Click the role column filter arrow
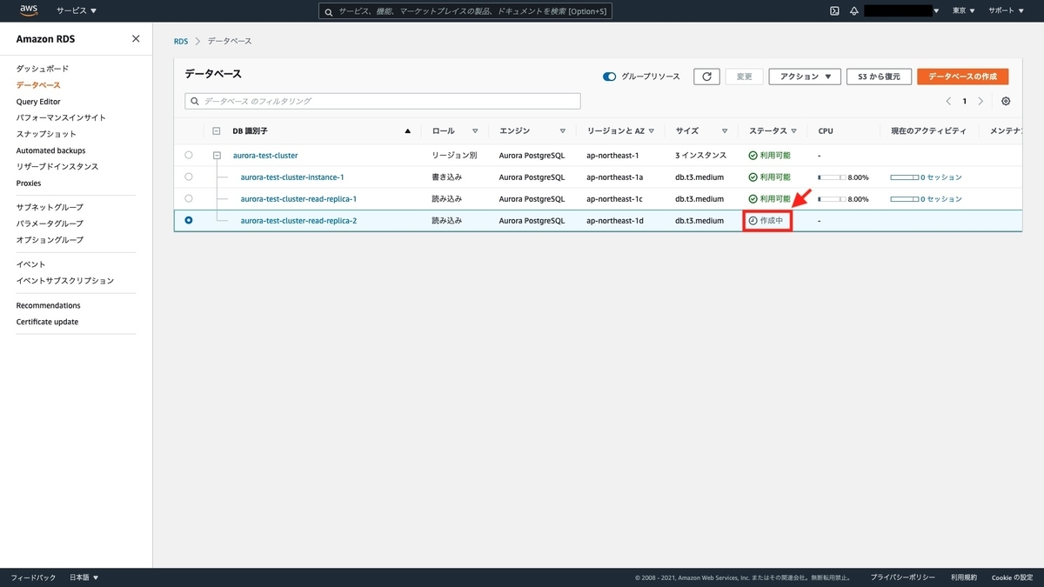 pos(475,131)
